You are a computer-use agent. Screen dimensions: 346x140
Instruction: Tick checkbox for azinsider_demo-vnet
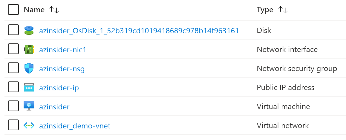[x=13, y=125]
